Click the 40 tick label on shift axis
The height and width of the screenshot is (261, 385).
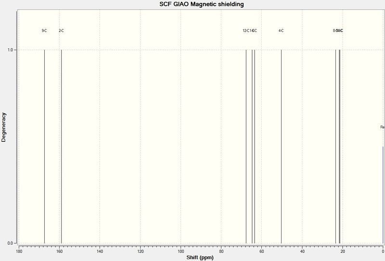(x=302, y=251)
